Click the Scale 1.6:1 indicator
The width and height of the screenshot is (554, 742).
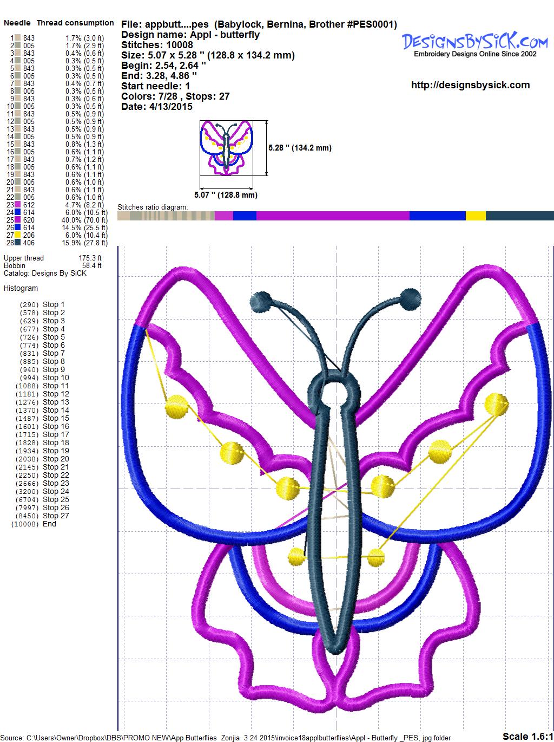527,736
